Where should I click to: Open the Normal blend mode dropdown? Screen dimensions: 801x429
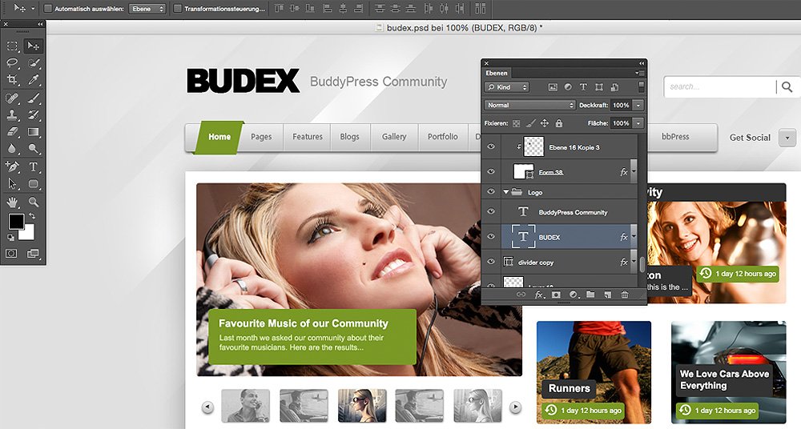coord(529,105)
